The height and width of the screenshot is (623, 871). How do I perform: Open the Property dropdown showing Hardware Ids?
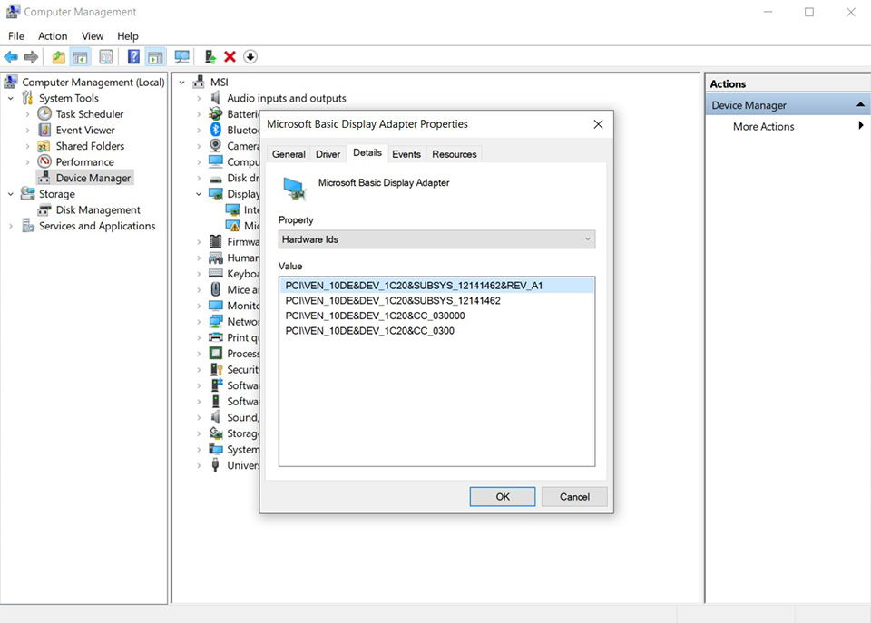[436, 239]
